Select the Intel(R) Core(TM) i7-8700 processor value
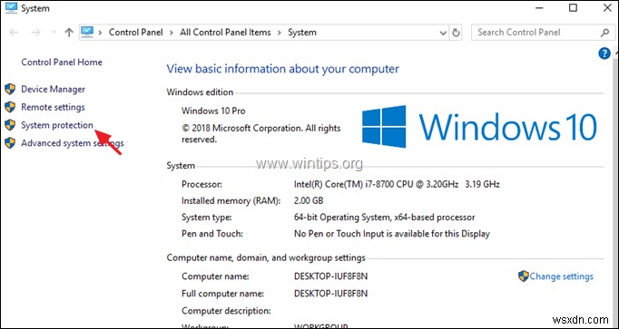 pyautogui.click(x=397, y=184)
